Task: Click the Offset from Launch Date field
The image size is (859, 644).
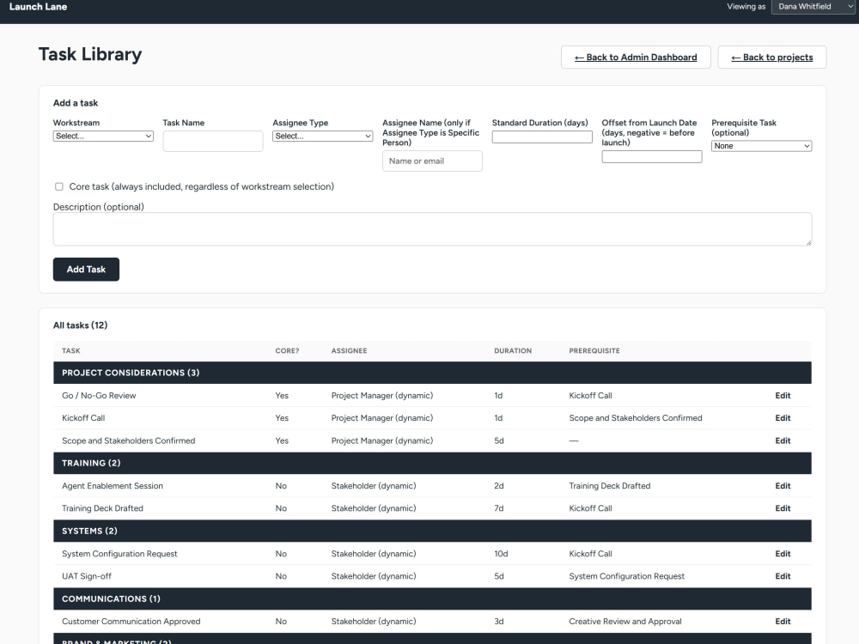Action: pyautogui.click(x=652, y=156)
